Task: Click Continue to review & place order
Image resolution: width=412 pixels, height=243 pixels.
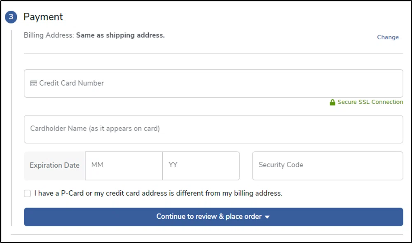Action: 213,217
